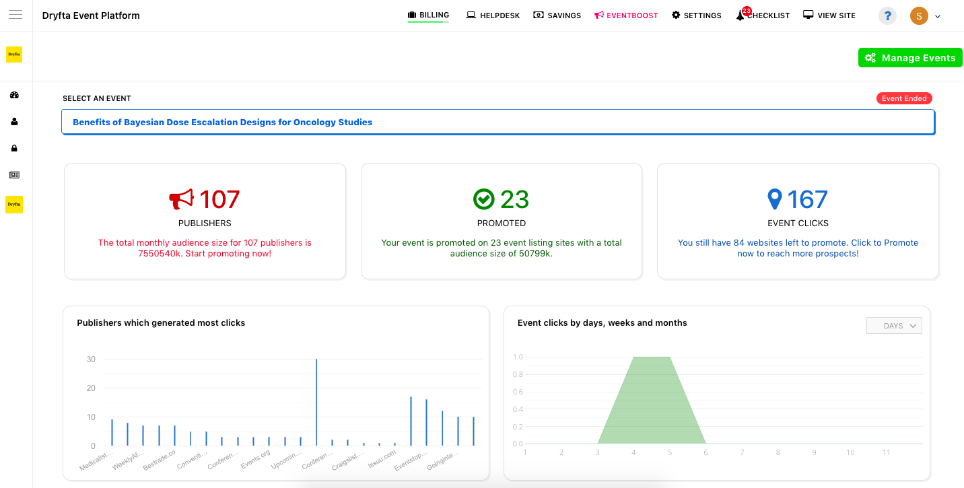Click the lock icon in sidebar

(14, 148)
